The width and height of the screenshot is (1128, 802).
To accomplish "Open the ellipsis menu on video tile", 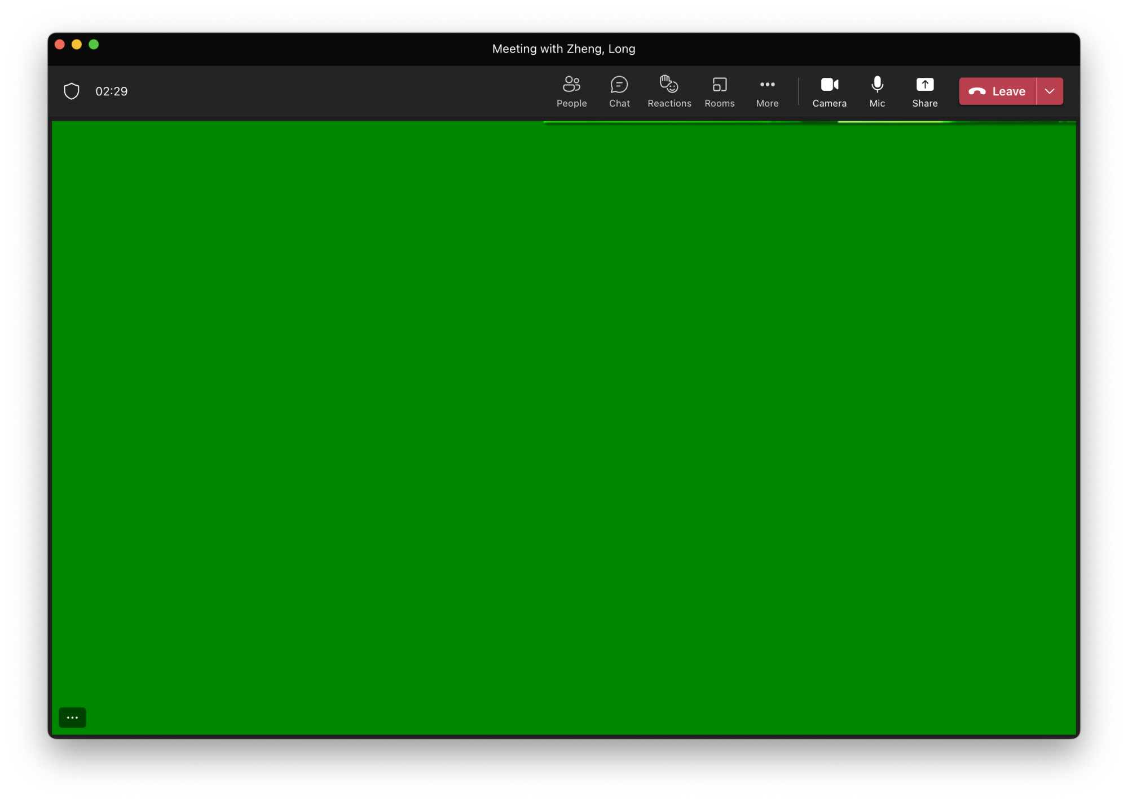I will 72,717.
